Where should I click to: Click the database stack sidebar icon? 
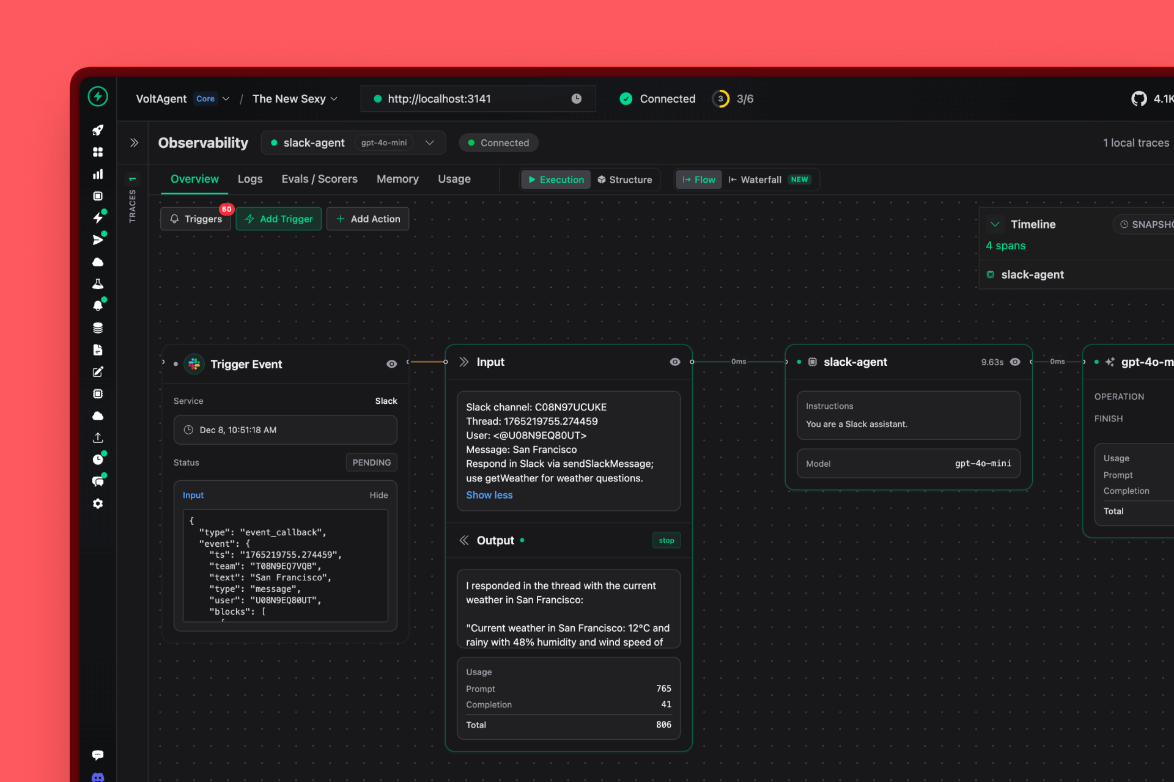(x=98, y=328)
